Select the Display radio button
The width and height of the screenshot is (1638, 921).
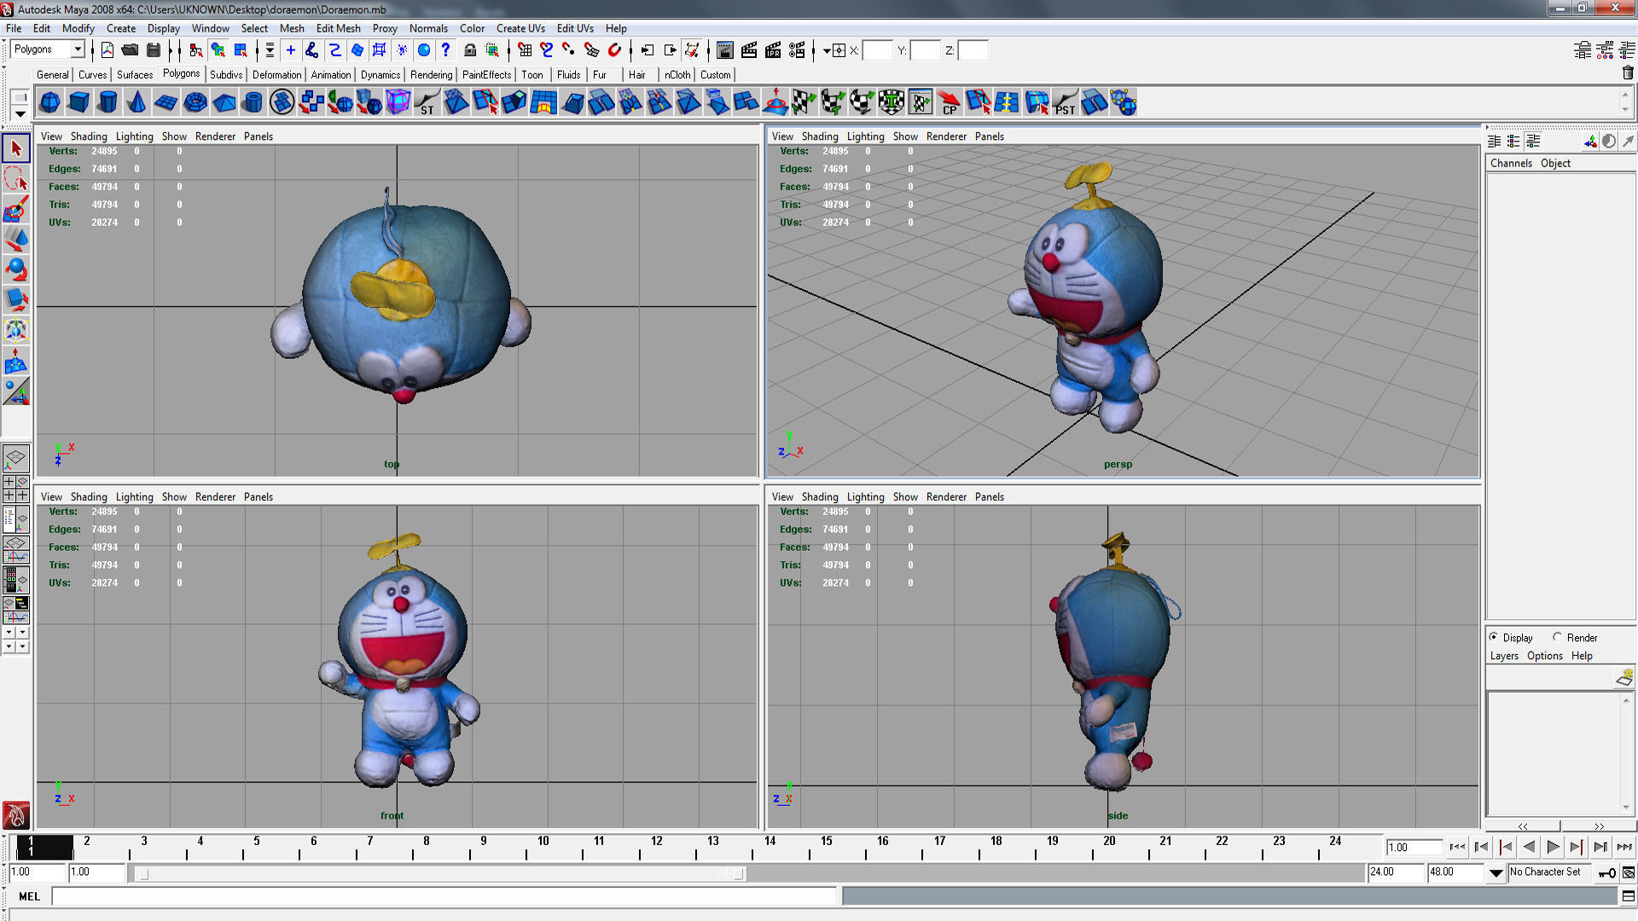1494,637
